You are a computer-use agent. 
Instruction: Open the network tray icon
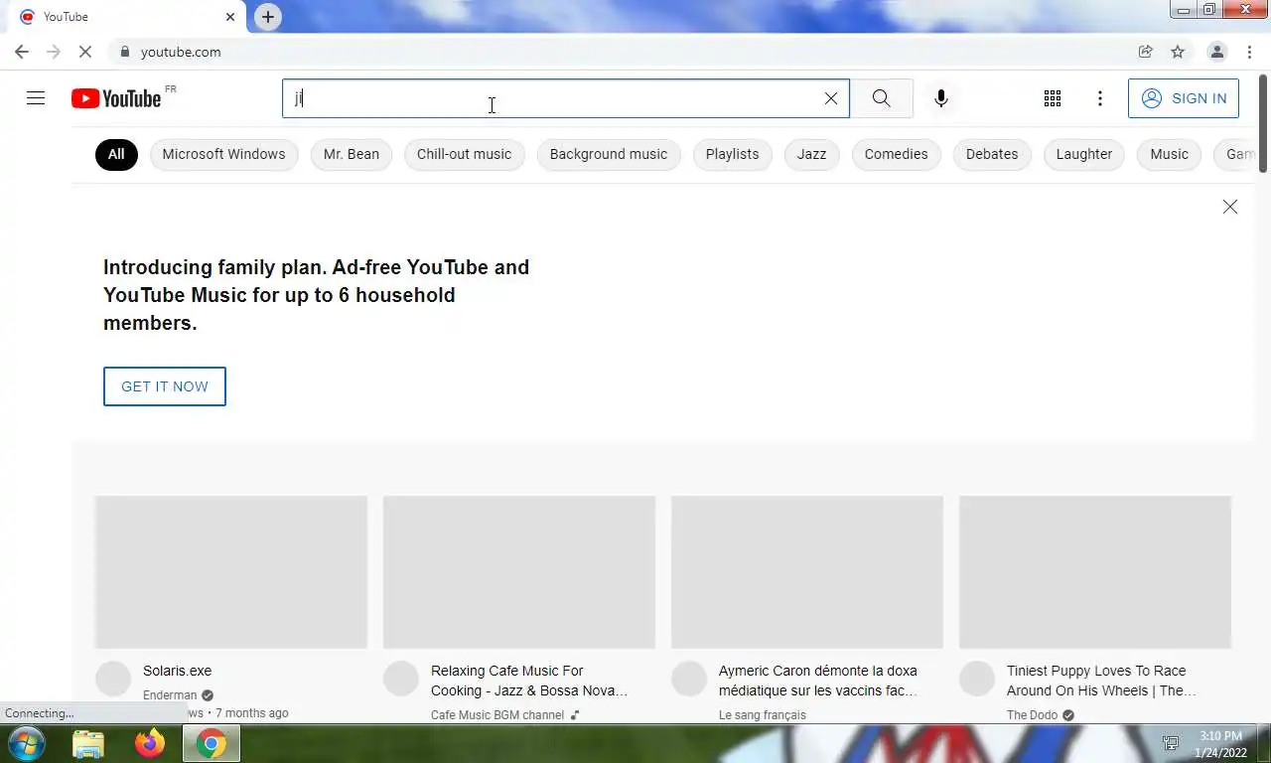pyautogui.click(x=1171, y=743)
